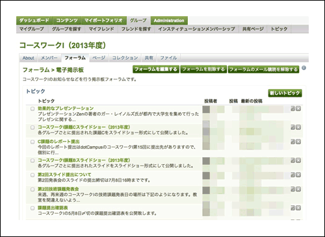Open 共有ページ submenu
Image resolution: width=325 pixels, height=237 pixels.
pyautogui.click(x=253, y=29)
